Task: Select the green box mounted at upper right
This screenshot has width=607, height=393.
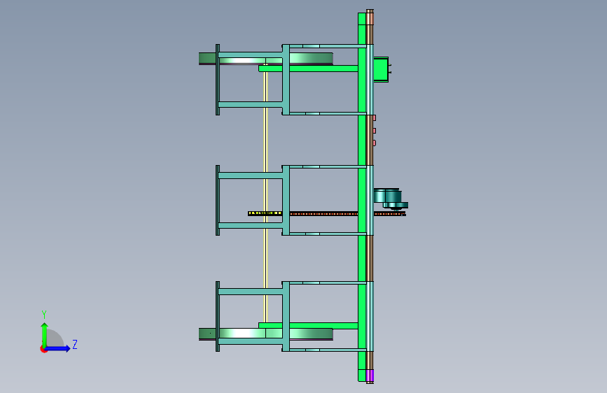Action: (381, 70)
